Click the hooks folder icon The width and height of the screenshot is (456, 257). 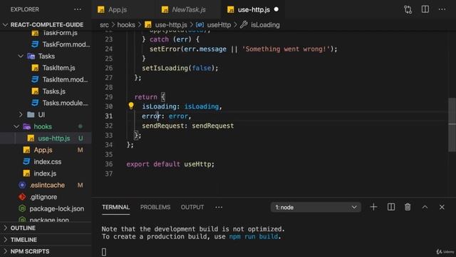[27, 126]
